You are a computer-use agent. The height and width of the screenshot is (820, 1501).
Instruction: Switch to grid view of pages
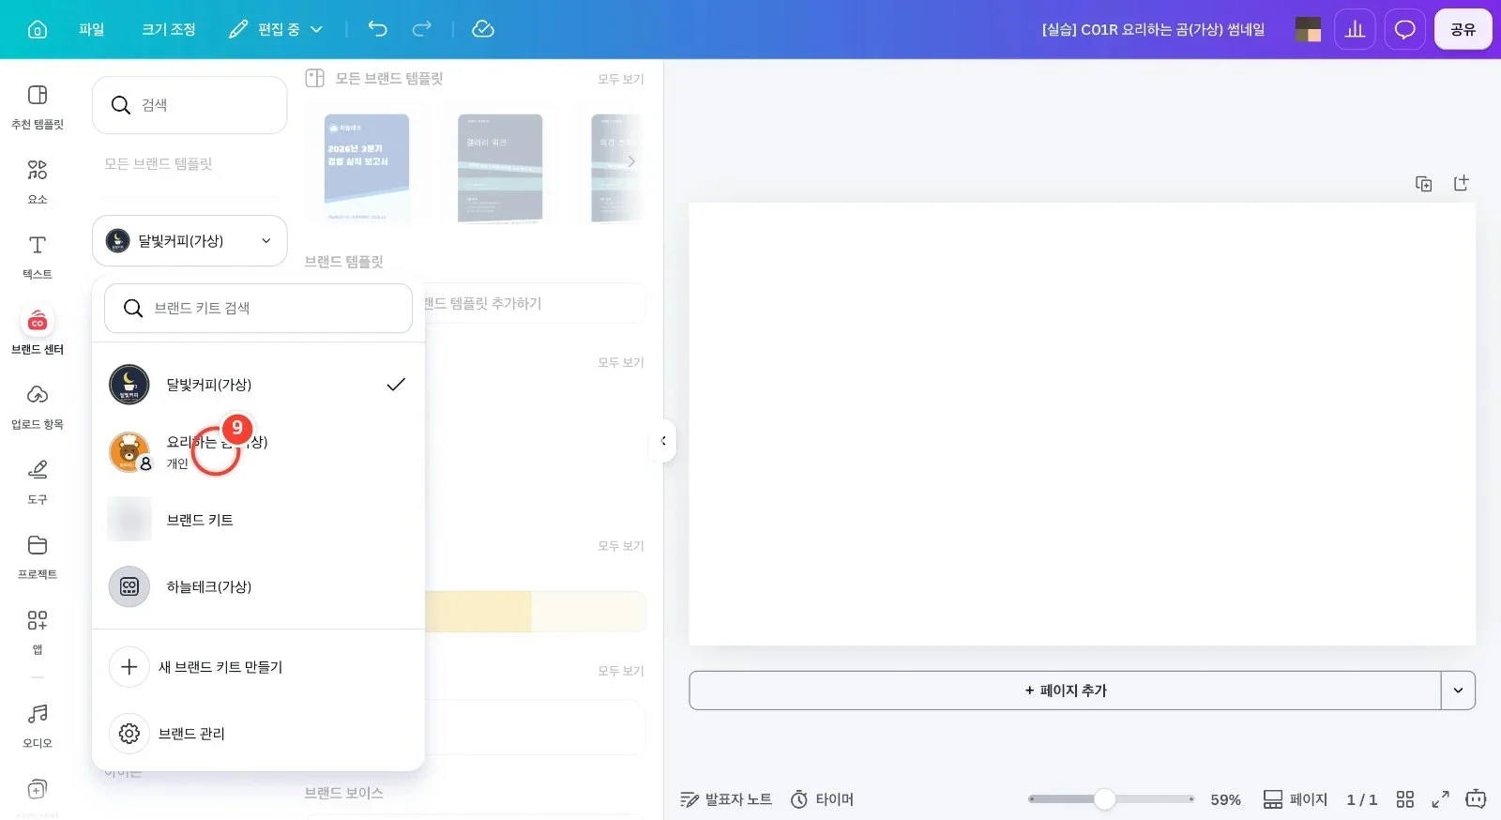[x=1404, y=799]
